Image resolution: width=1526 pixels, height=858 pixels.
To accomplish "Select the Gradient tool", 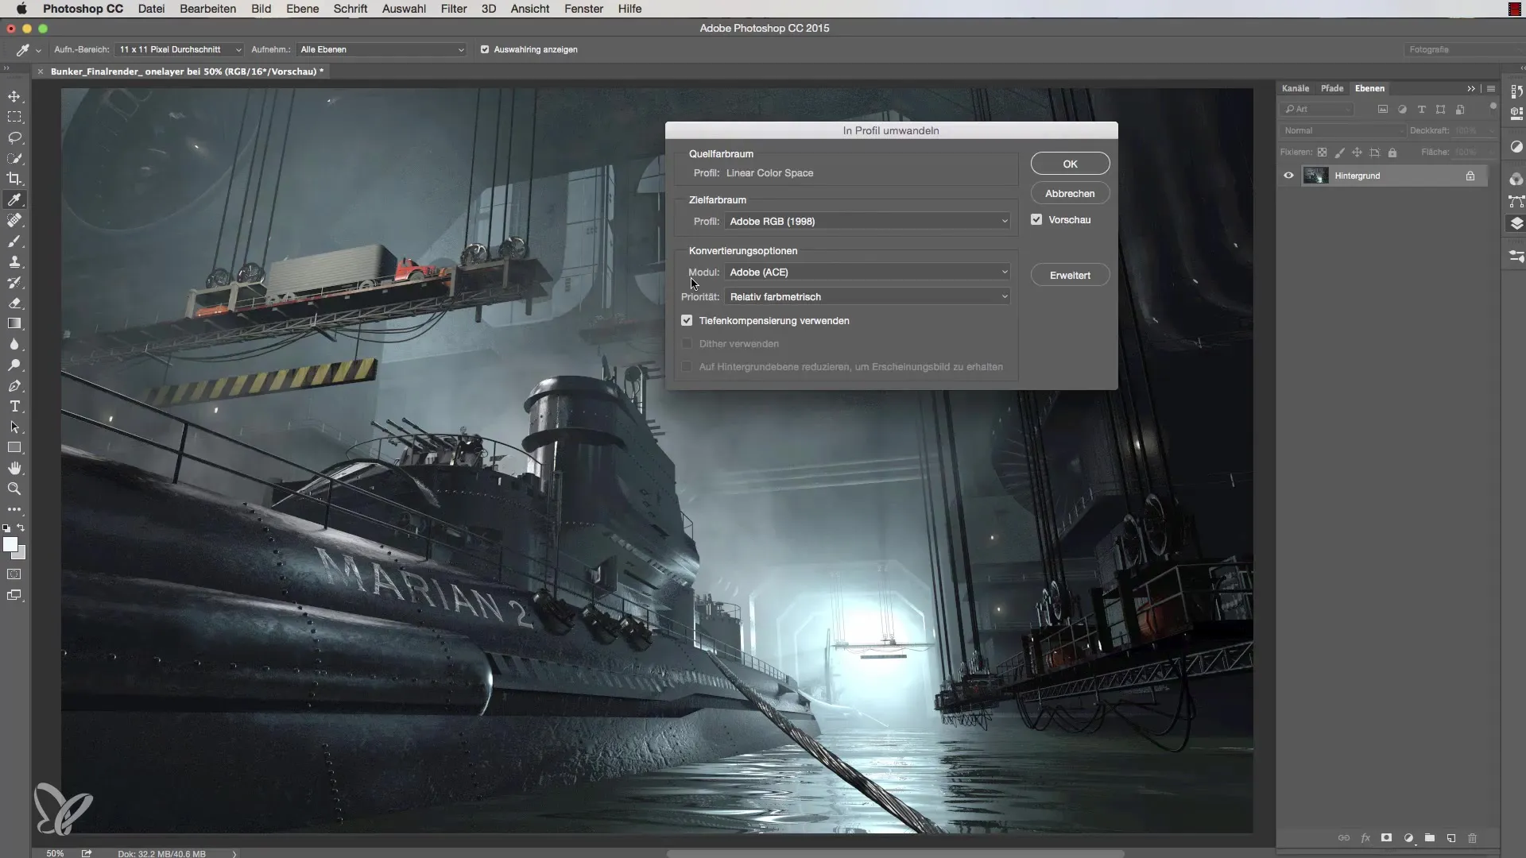I will (14, 323).
